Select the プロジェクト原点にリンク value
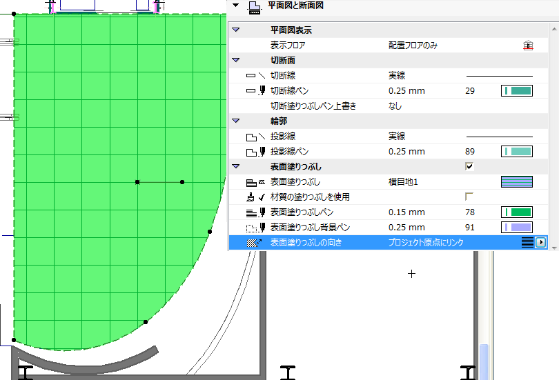The width and height of the screenshot is (559, 380). tap(426, 243)
